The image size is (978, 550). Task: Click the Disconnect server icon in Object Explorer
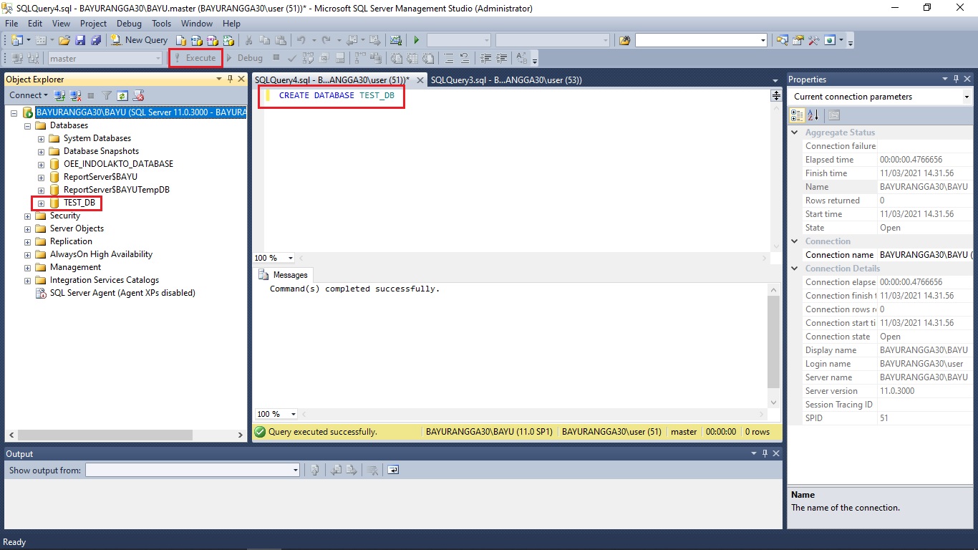pos(74,95)
